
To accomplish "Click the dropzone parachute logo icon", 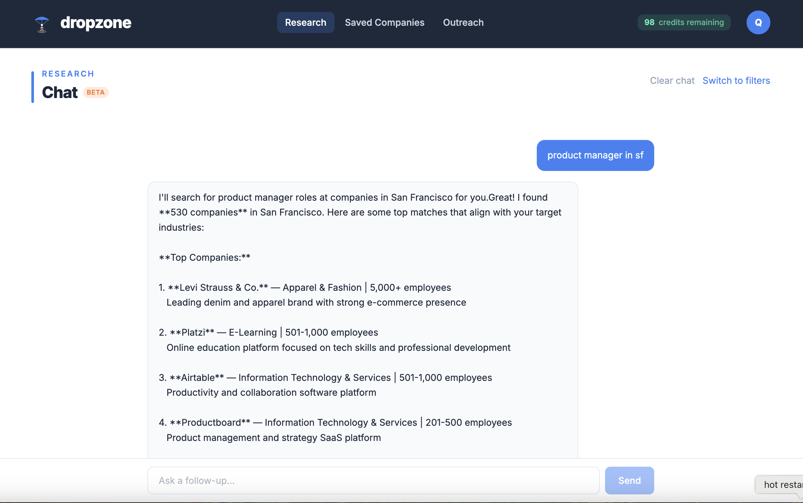I will point(42,24).
